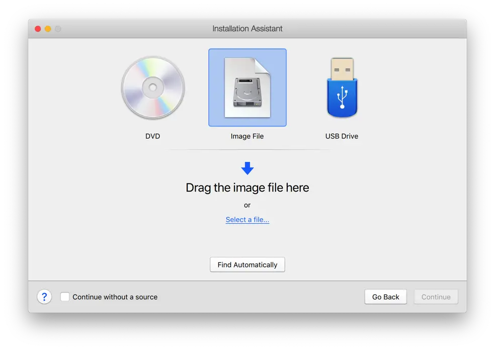Screen dimensions: 495x350
Task: Close the Installation Assistant window
Action: click(x=38, y=29)
